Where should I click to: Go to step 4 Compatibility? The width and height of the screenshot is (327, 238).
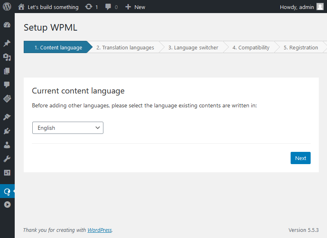[x=251, y=47]
